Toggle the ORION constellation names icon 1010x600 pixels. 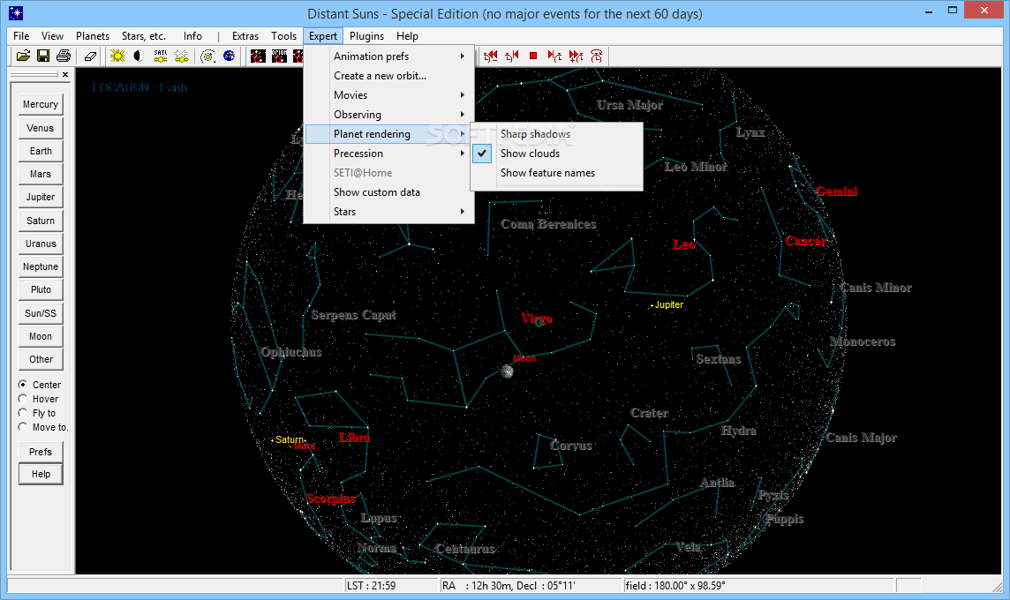click(279, 56)
